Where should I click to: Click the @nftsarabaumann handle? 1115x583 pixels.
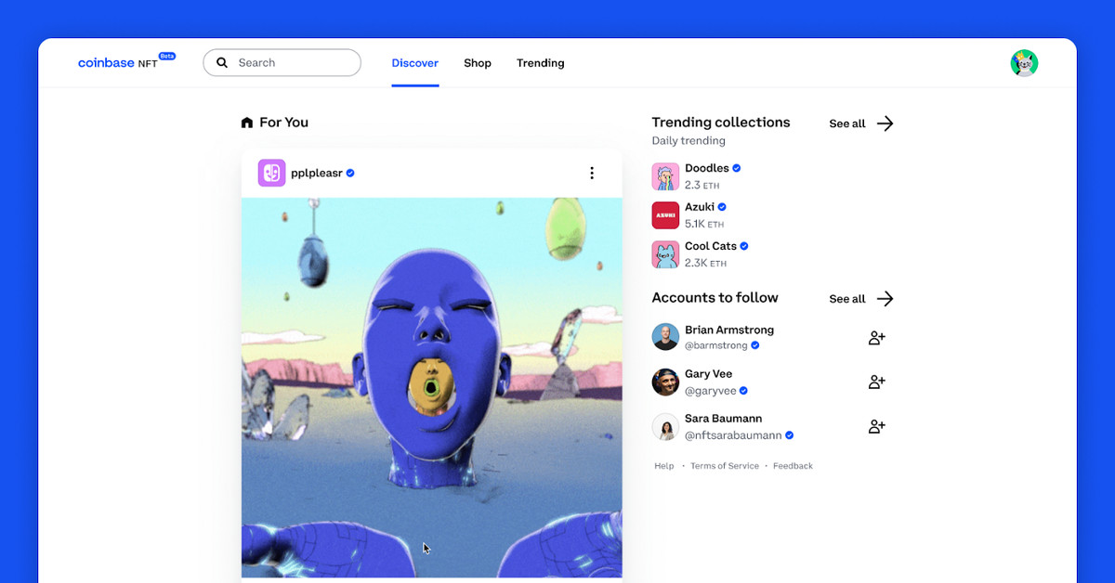tap(733, 435)
